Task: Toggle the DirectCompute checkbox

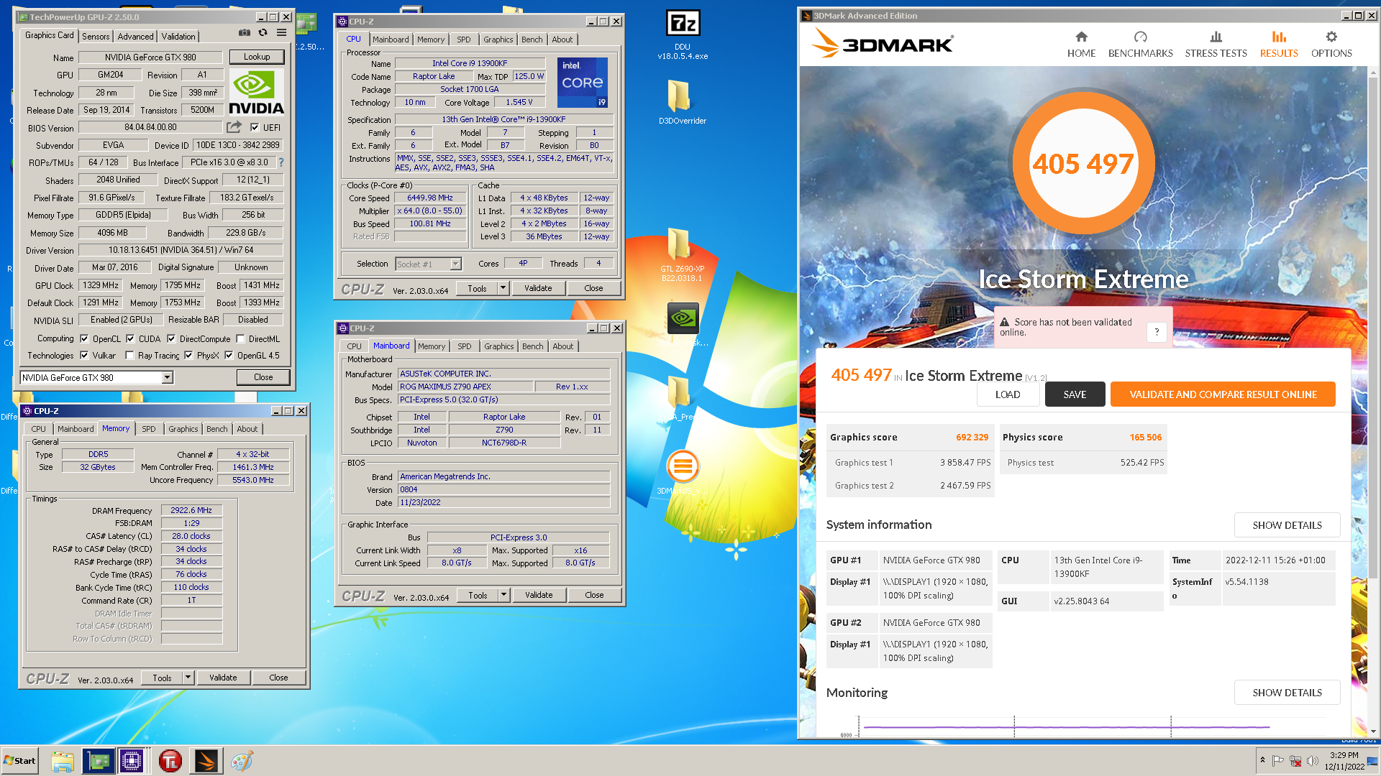Action: point(171,338)
